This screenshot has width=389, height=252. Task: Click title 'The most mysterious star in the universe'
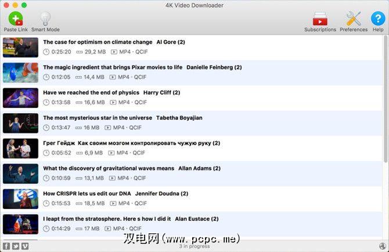click(x=98, y=118)
